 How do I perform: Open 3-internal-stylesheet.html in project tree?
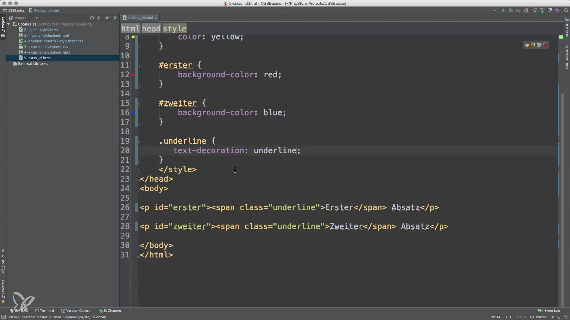tap(46, 35)
